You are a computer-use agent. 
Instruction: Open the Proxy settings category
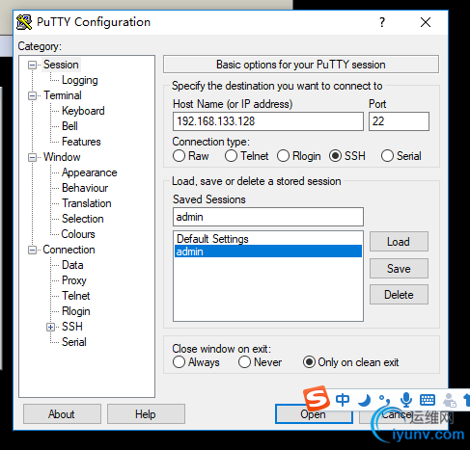tap(74, 280)
